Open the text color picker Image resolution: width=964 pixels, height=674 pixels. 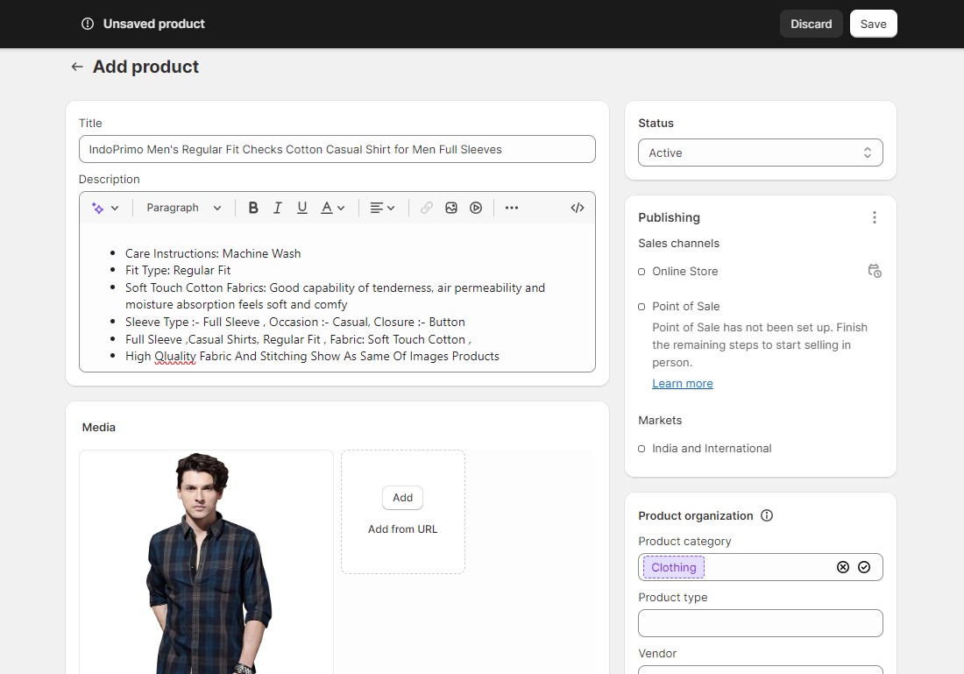coord(333,208)
